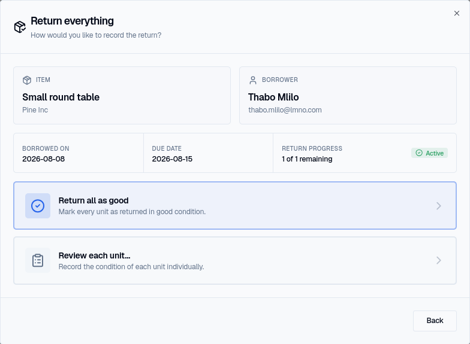Choose Review each unit option
Screen dimensions: 470x344
(235, 261)
